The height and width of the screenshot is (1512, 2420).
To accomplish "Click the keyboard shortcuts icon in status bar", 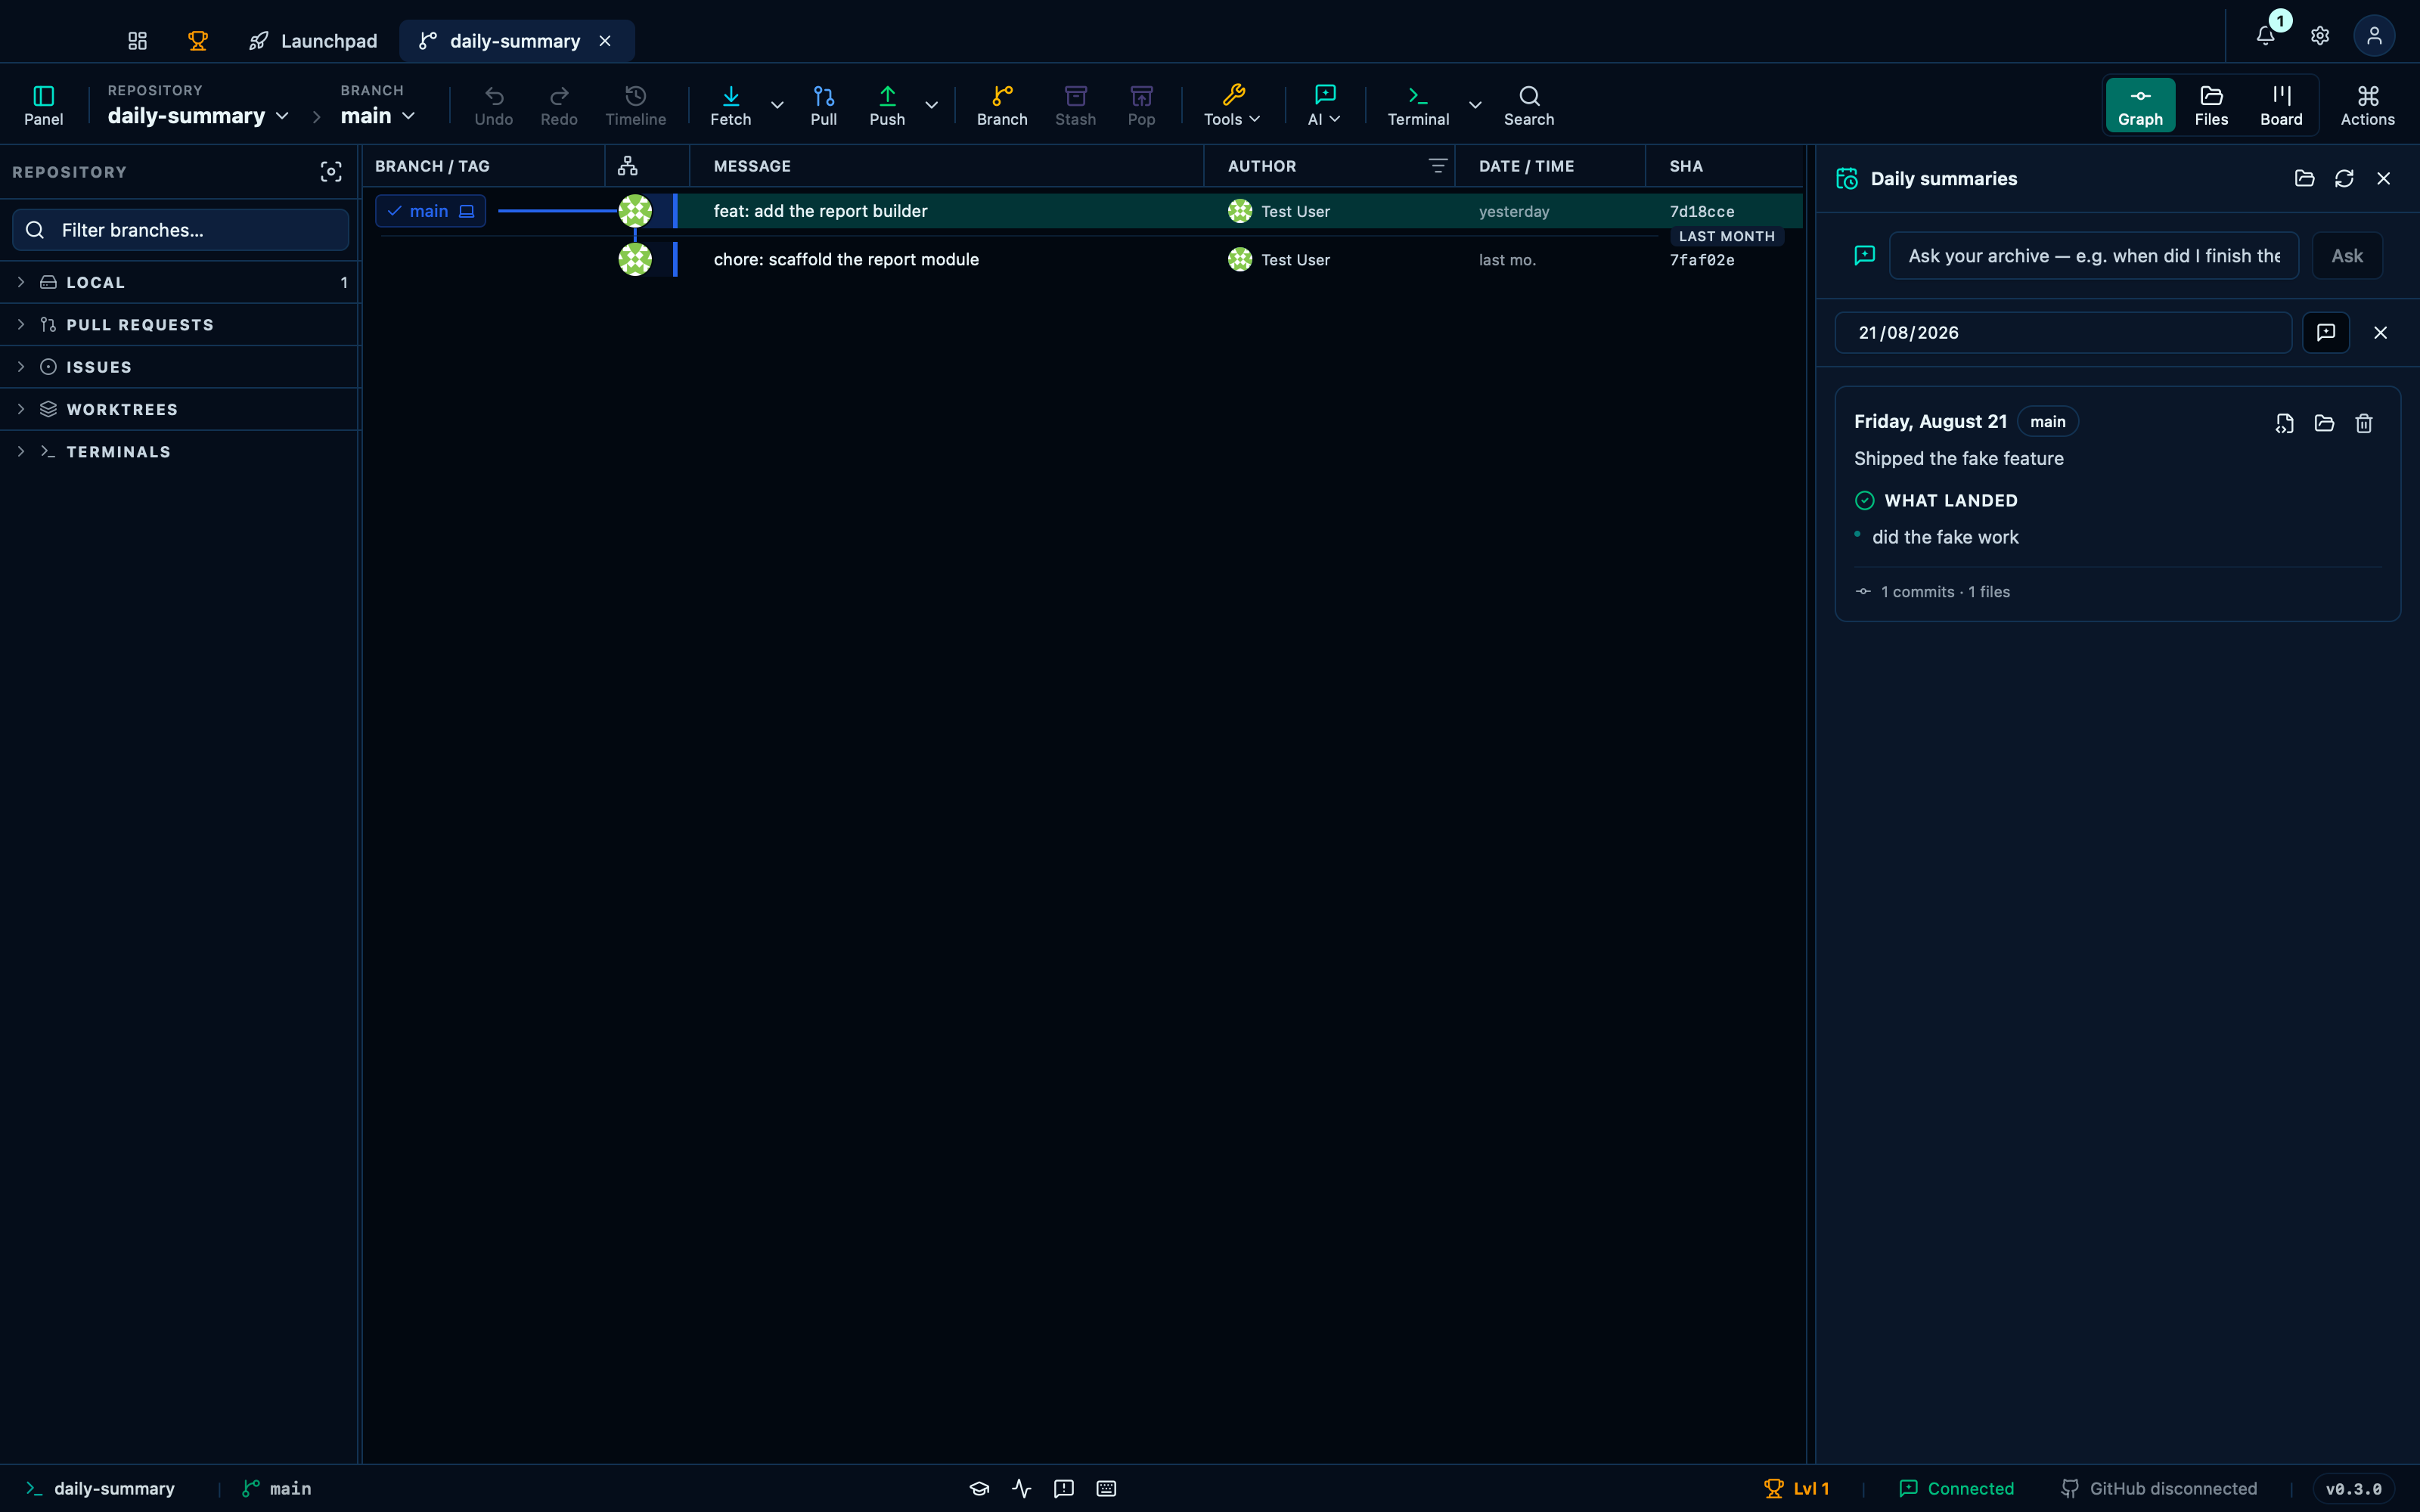I will [1106, 1489].
